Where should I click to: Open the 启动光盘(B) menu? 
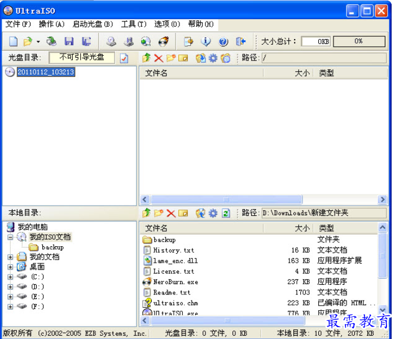[x=93, y=24]
